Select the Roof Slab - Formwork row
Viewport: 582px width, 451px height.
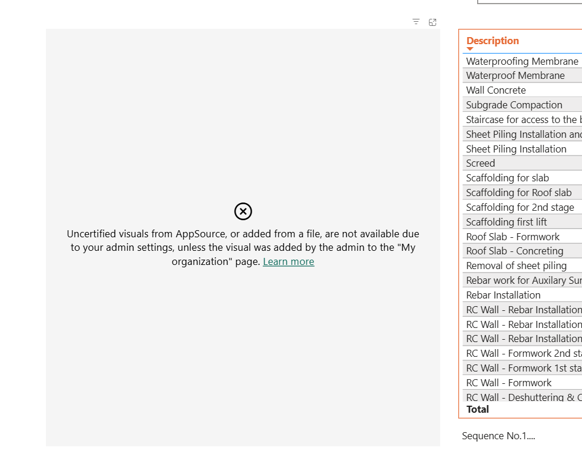pos(523,237)
